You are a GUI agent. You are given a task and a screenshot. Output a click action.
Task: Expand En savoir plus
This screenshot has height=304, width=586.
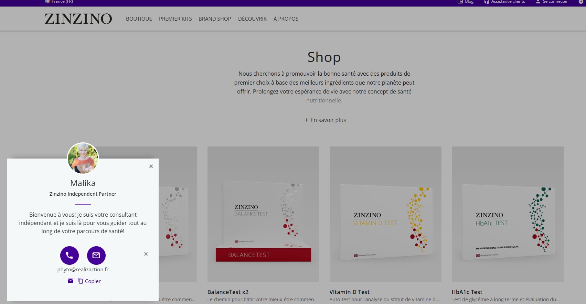(325, 120)
